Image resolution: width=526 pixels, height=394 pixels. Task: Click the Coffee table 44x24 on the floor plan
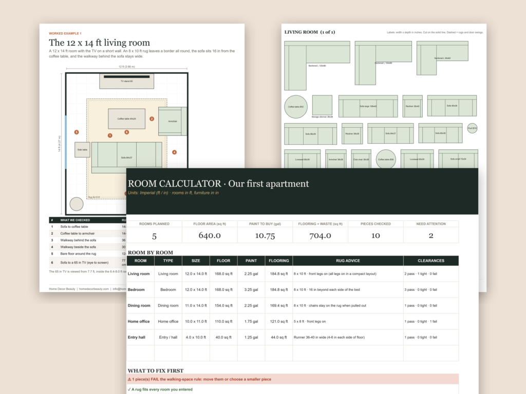pyautogui.click(x=126, y=119)
